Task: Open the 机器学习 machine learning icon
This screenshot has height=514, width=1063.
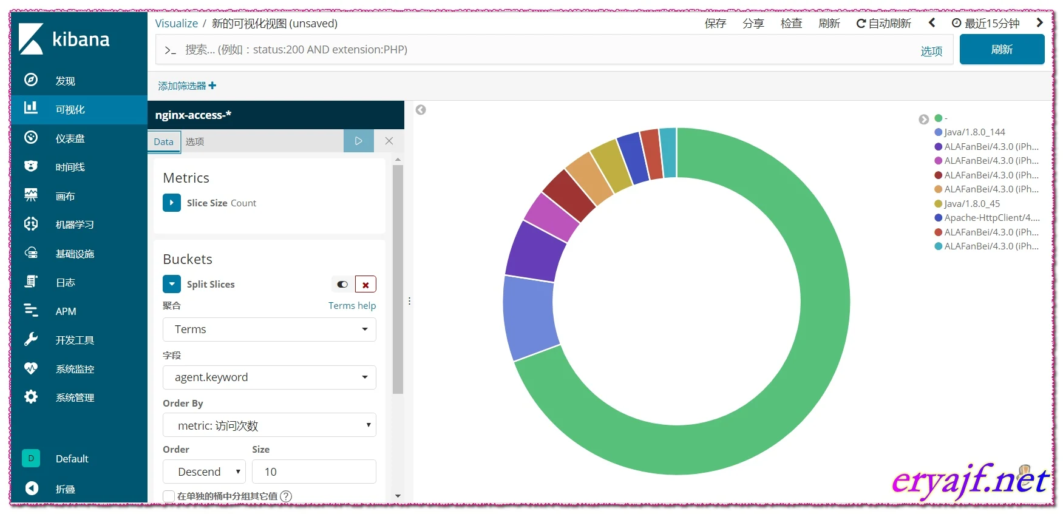Action: click(31, 224)
